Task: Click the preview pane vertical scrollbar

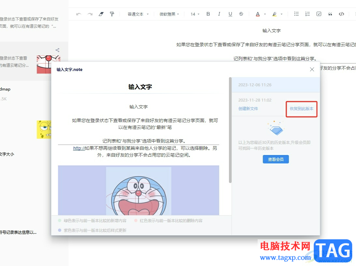Action: click(230, 130)
